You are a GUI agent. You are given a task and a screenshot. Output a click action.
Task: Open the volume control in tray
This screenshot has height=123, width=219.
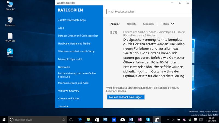(x=173, y=120)
